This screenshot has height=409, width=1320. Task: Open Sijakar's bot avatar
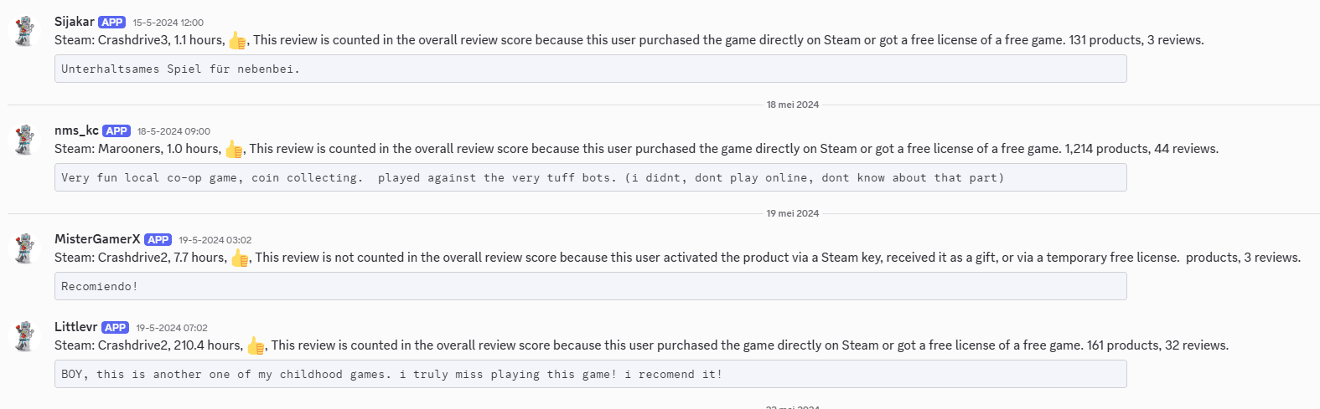pyautogui.click(x=25, y=31)
